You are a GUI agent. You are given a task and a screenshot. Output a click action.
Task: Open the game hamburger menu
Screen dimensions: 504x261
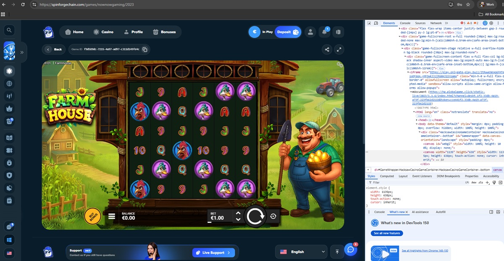(112, 216)
